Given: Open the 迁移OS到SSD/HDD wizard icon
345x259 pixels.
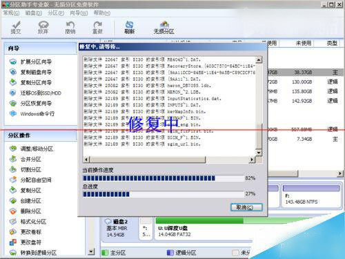Looking at the screenshot, I should pos(13,93).
